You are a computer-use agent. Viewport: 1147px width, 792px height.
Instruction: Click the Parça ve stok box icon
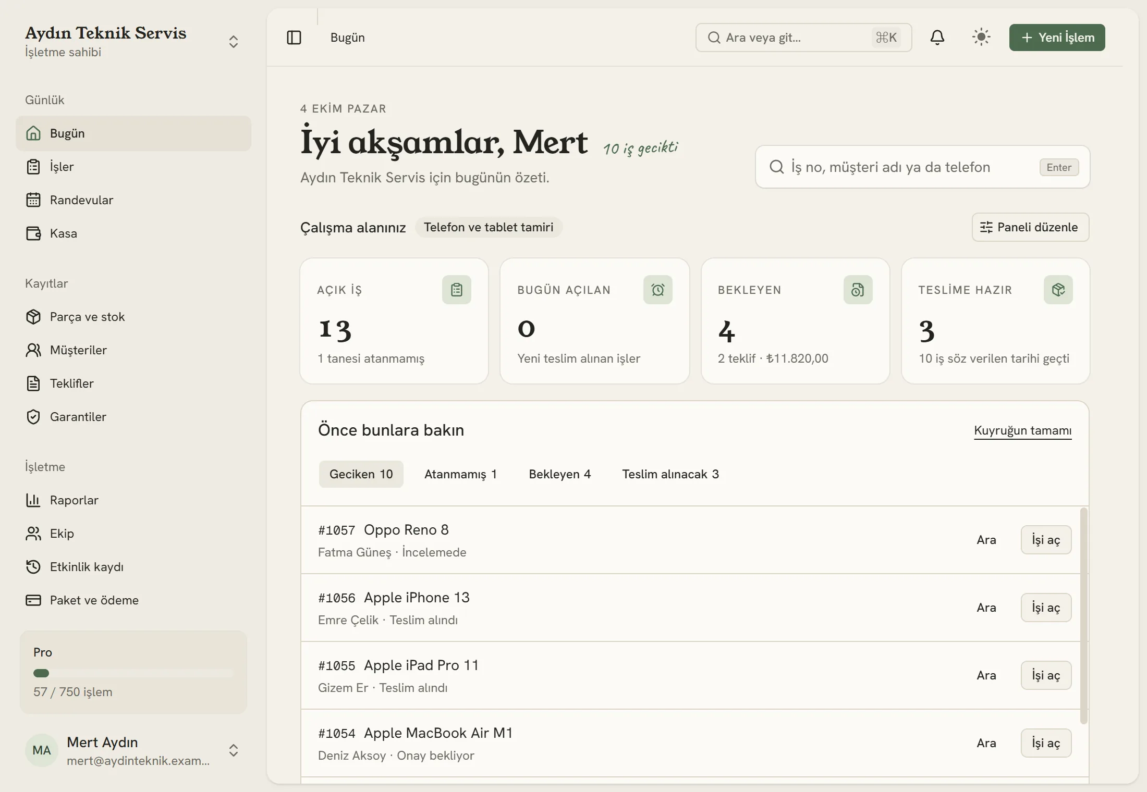click(33, 317)
